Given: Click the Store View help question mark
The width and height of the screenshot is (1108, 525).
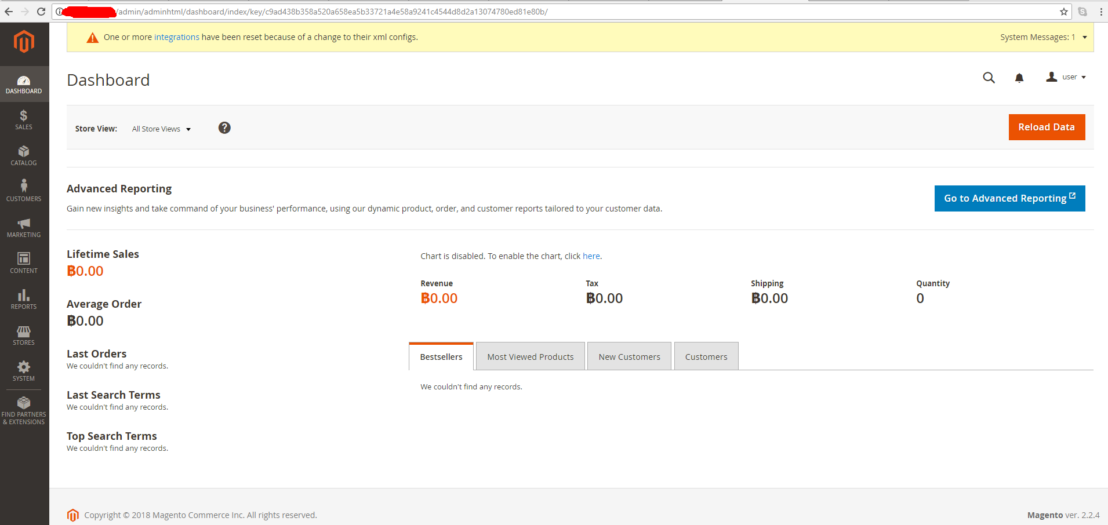Looking at the screenshot, I should [x=224, y=127].
